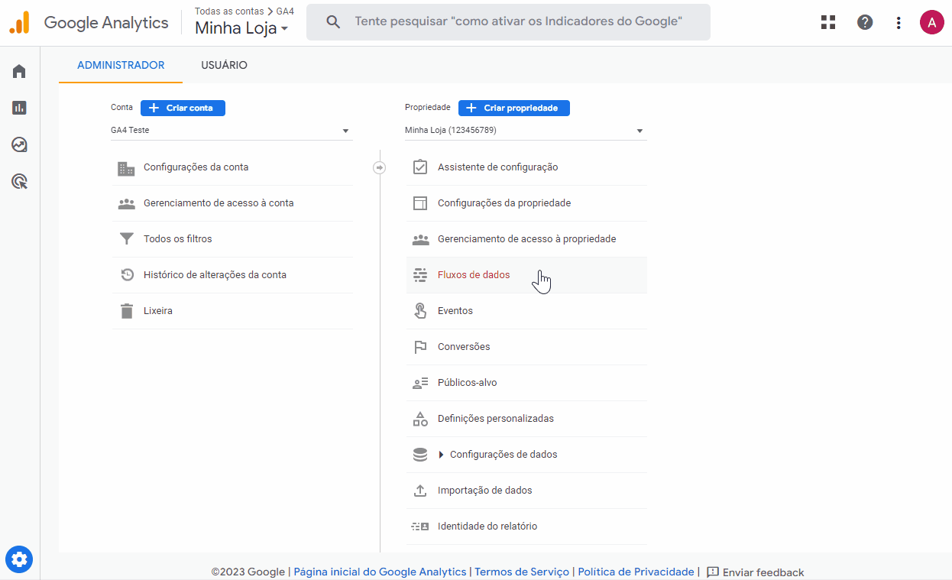Image resolution: width=952 pixels, height=580 pixels.
Task: Open Configurações da propriedade
Action: (526, 203)
